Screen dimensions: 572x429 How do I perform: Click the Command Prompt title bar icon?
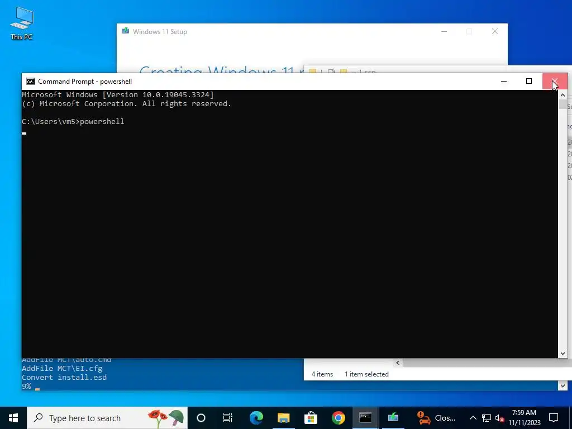[x=31, y=82]
